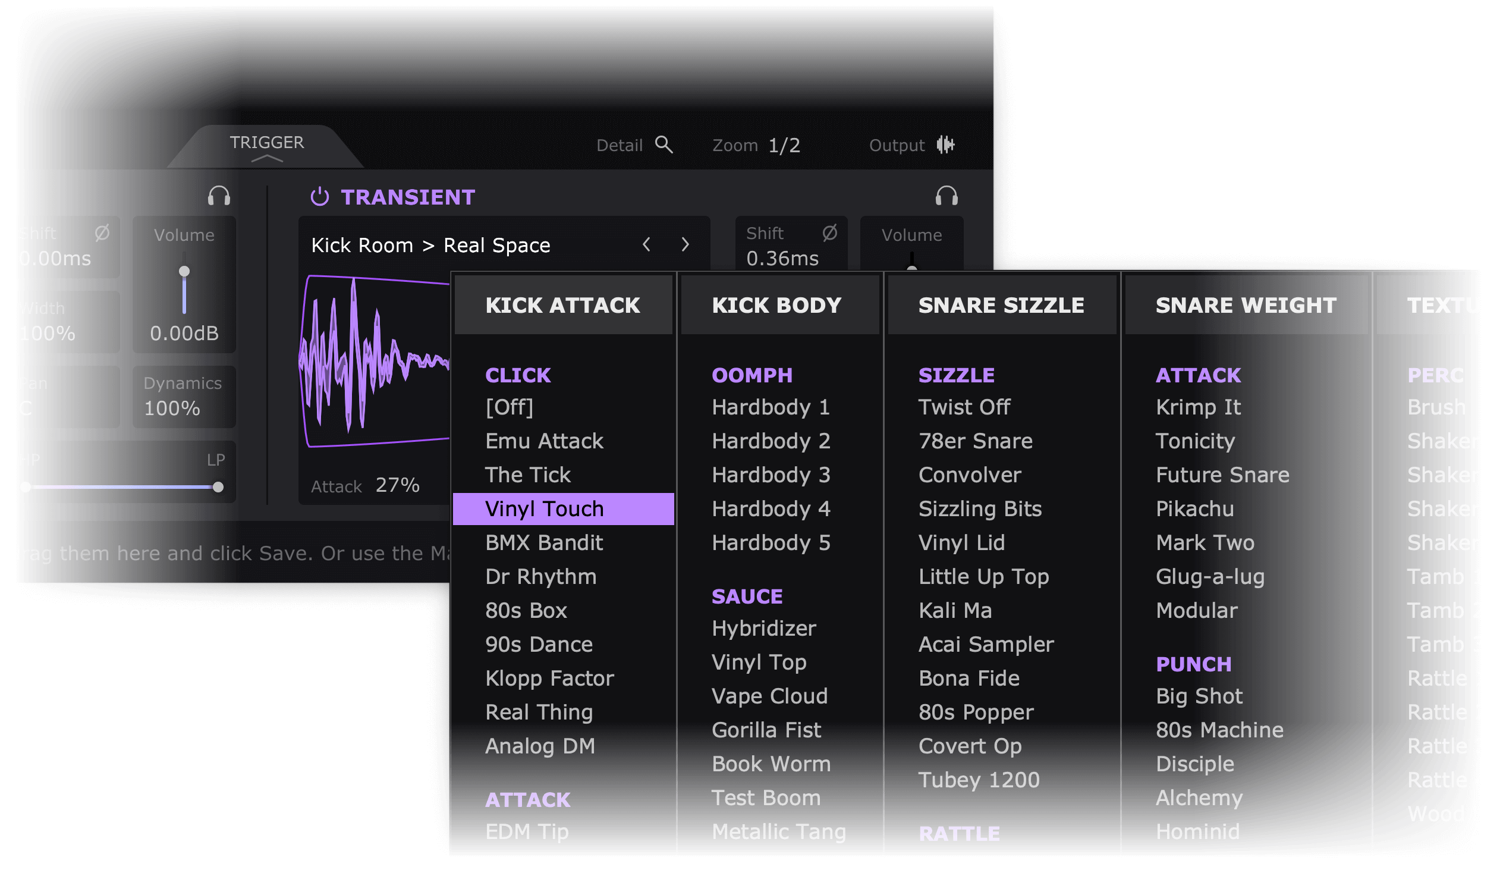This screenshot has height=870, width=1503.
Task: Go to next sample with right arrow
Action: click(x=686, y=244)
